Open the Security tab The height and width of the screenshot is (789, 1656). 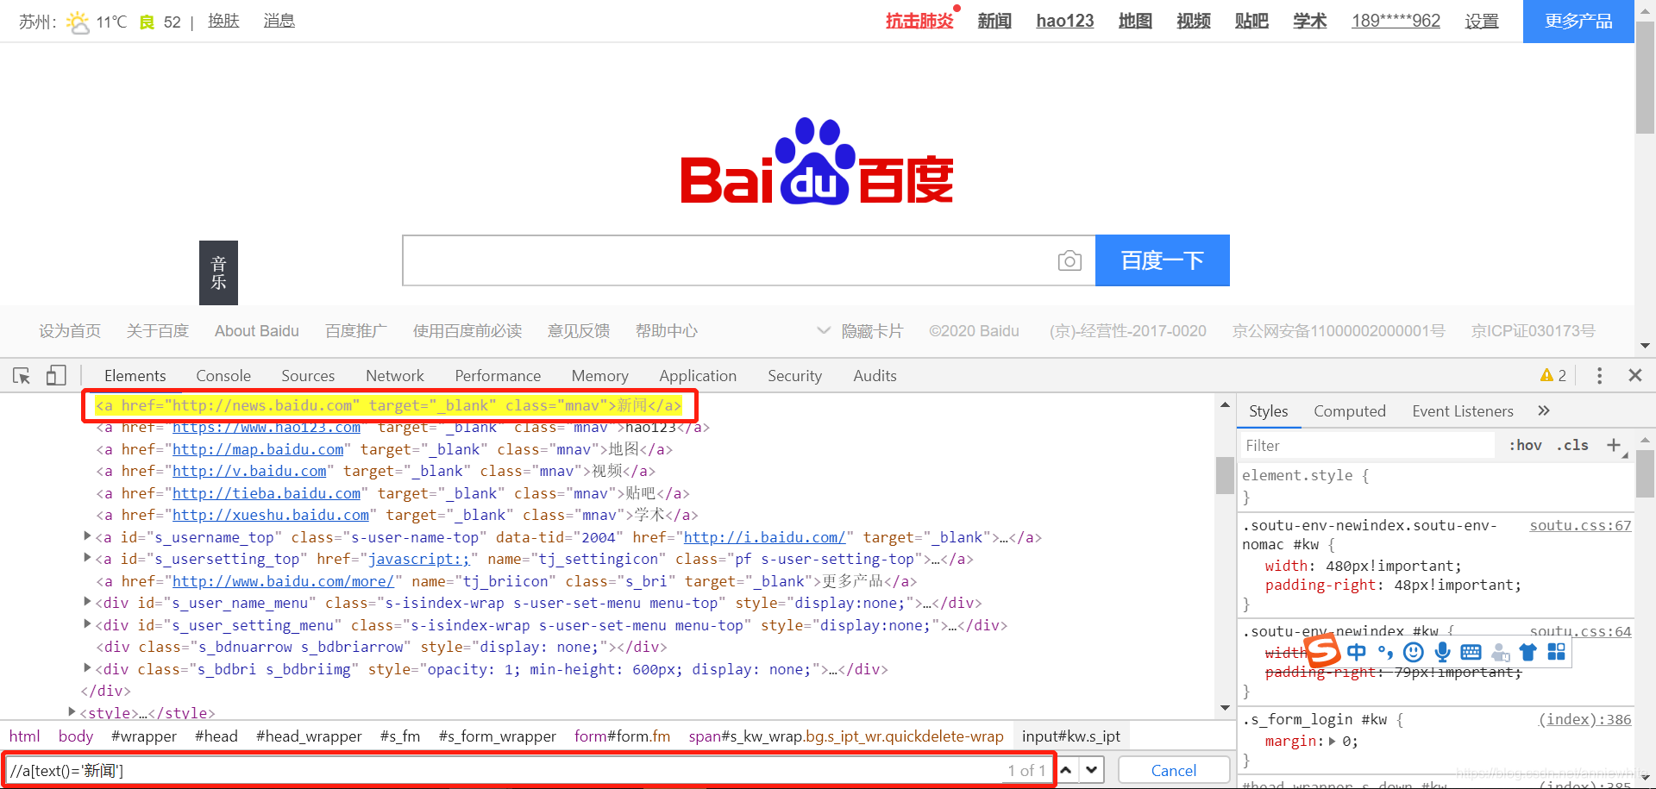(x=795, y=376)
